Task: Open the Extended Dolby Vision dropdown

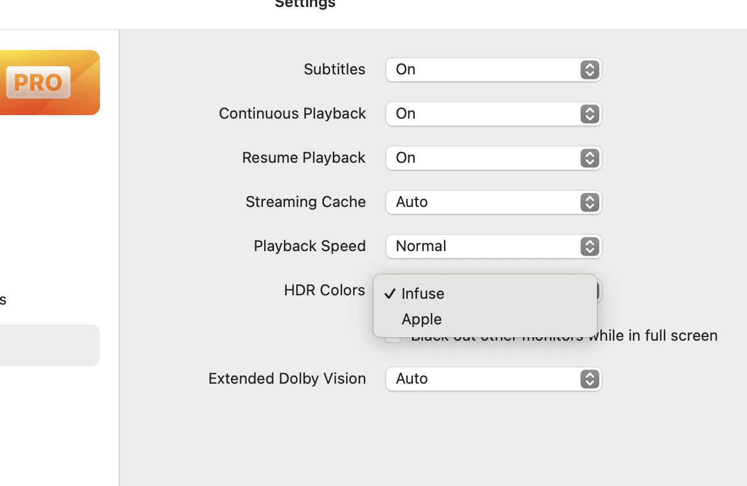Action: tap(493, 379)
